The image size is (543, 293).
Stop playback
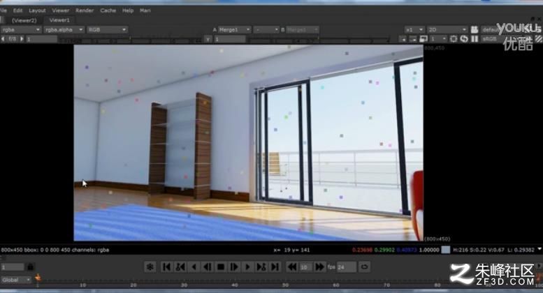coord(221,266)
